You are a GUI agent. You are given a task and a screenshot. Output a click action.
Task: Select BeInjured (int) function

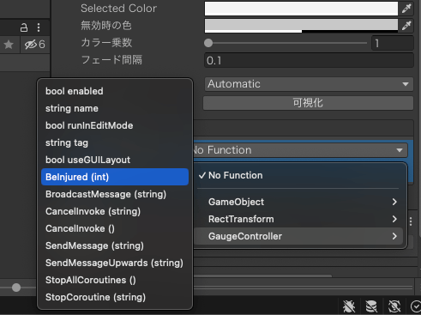[115, 177]
